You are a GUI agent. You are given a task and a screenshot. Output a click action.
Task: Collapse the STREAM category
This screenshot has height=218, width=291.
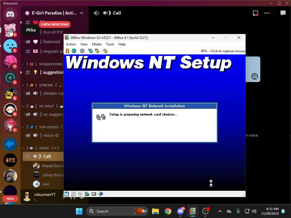click(43, 85)
